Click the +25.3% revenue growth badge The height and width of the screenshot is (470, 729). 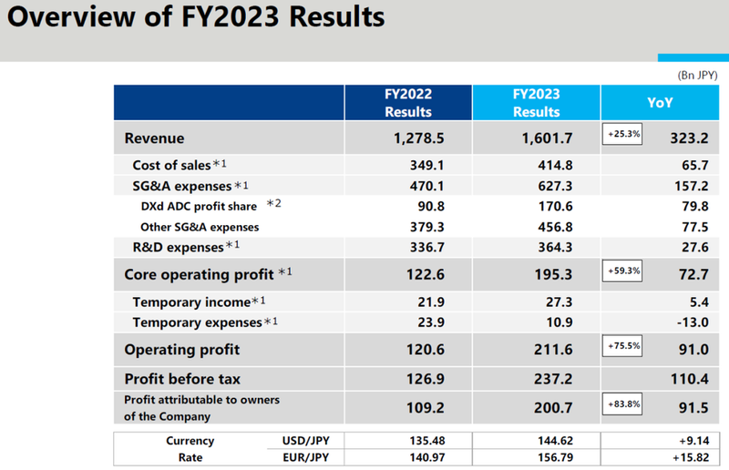624,136
